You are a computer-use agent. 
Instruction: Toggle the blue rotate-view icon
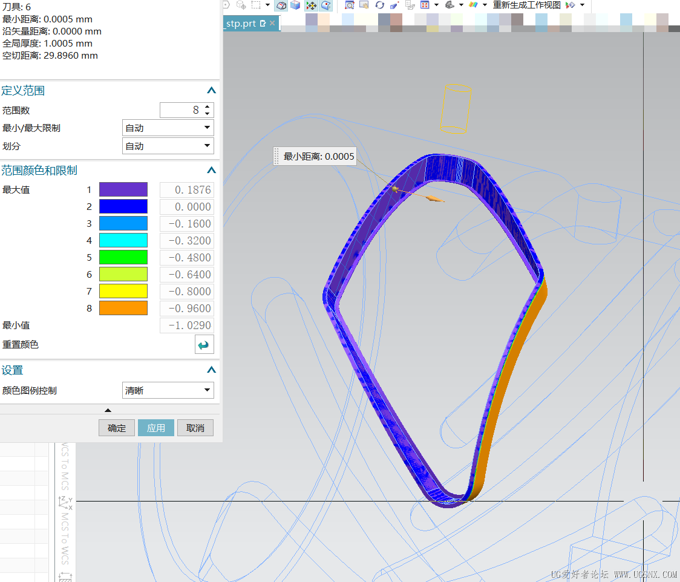[326, 5]
